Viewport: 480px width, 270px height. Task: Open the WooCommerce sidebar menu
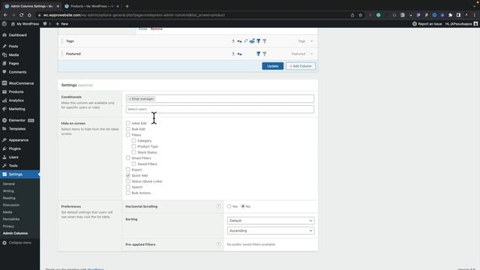click(20, 83)
